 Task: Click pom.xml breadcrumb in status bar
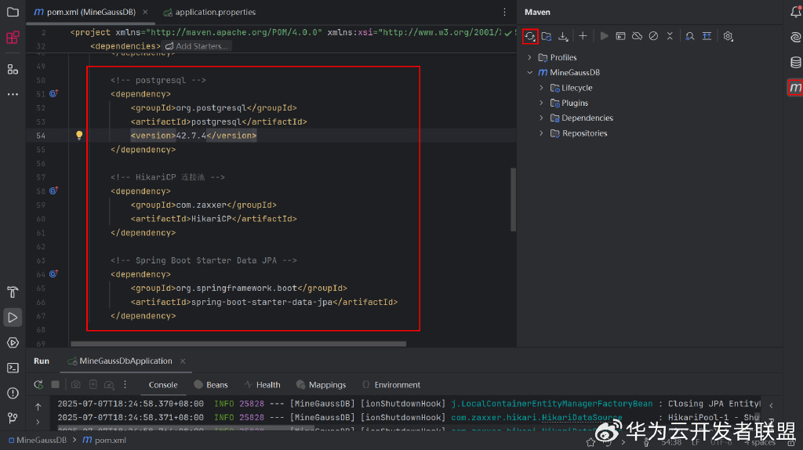coord(104,440)
